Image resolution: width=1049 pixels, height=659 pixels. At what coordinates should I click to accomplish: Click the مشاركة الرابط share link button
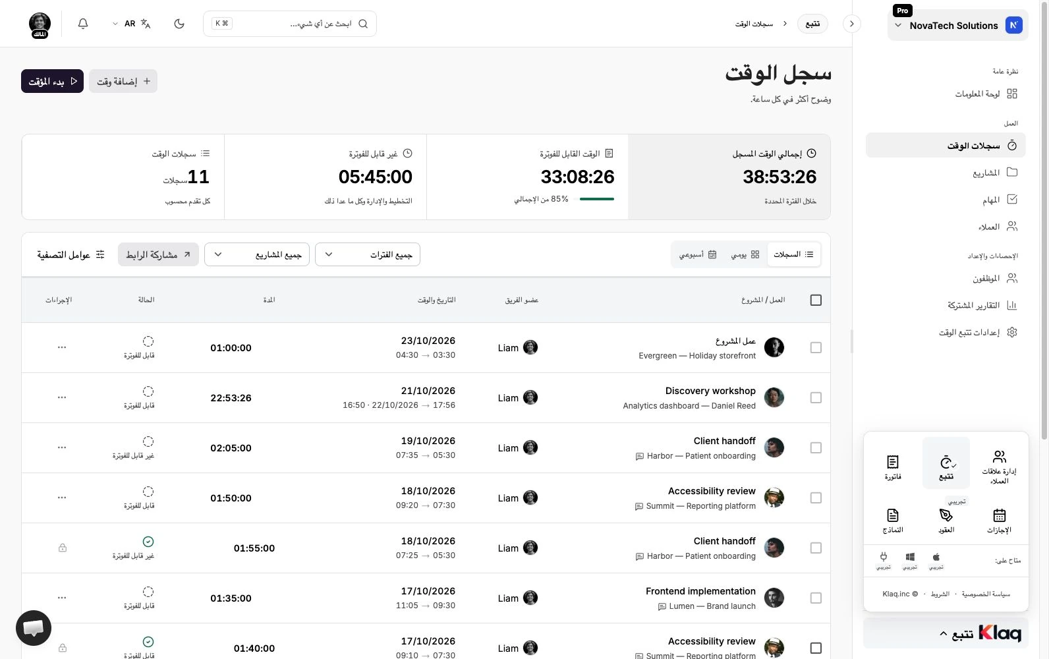click(158, 254)
